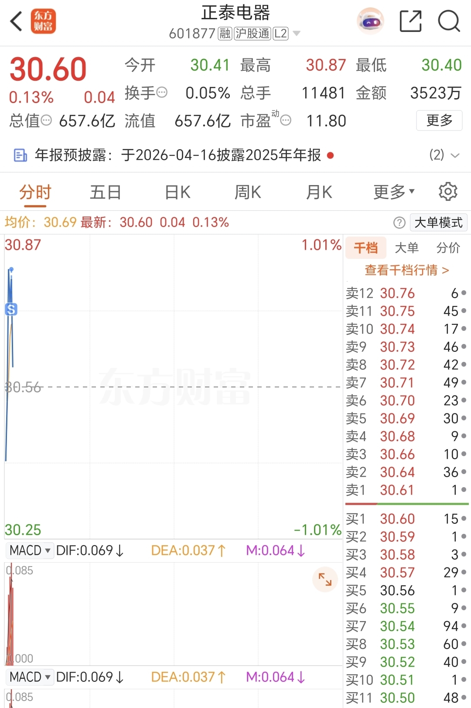
Task: Tap the L2 badge
Action: [281, 34]
